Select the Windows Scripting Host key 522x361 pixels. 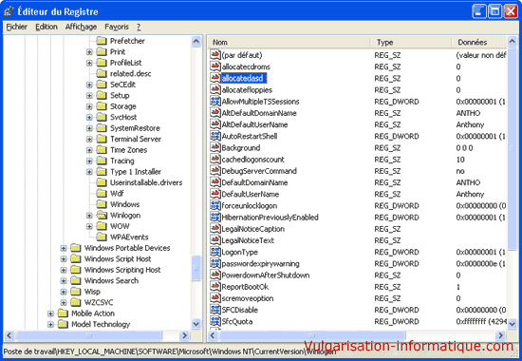tap(122, 270)
